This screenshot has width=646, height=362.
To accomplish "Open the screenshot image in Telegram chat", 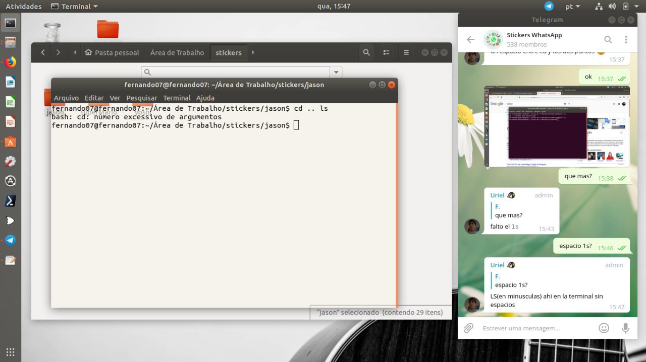I will (x=557, y=126).
